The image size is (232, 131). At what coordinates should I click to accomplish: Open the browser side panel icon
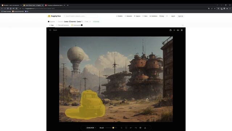tap(224, 8)
